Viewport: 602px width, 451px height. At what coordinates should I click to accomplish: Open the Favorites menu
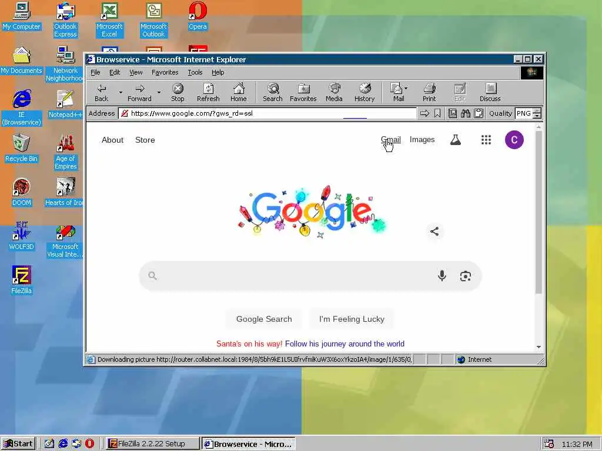coord(165,72)
